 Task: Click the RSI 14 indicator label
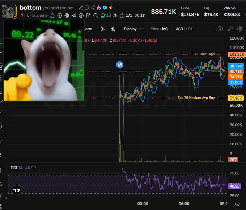point(17,168)
